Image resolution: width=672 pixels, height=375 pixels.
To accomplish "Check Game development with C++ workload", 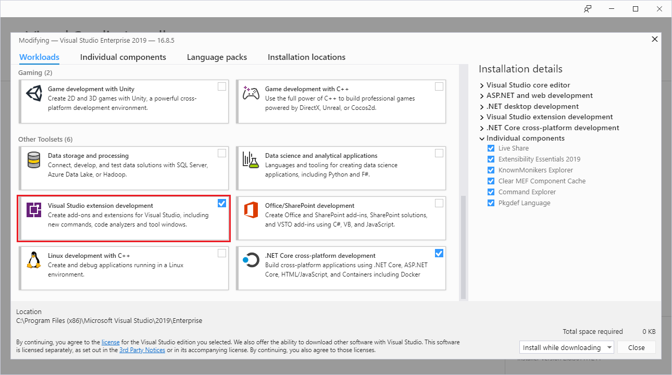I will (x=439, y=86).
